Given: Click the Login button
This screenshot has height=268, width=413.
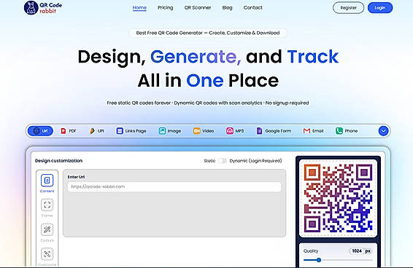Looking at the screenshot, I should point(380,8).
